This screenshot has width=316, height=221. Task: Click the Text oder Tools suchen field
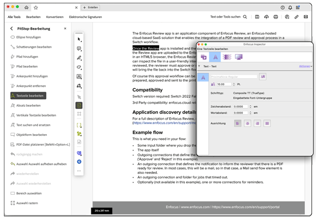pyautogui.click(x=225, y=17)
